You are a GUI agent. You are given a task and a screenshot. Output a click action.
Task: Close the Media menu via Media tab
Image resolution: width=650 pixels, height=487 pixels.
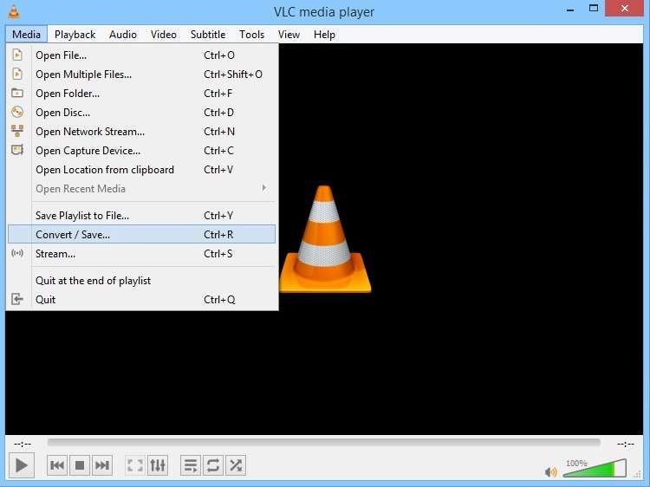[26, 35]
